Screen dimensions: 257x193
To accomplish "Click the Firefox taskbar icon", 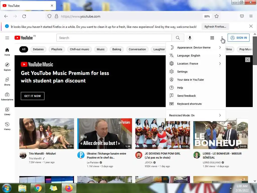I will (69, 188).
